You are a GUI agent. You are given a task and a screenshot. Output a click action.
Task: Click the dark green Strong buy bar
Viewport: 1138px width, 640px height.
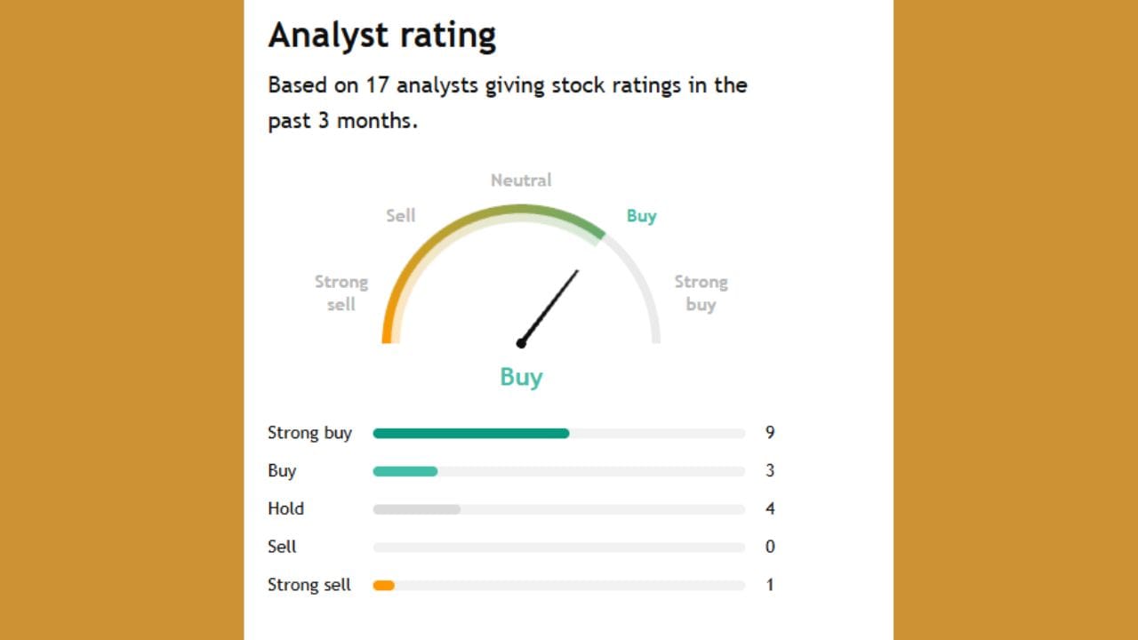pyautogui.click(x=471, y=434)
